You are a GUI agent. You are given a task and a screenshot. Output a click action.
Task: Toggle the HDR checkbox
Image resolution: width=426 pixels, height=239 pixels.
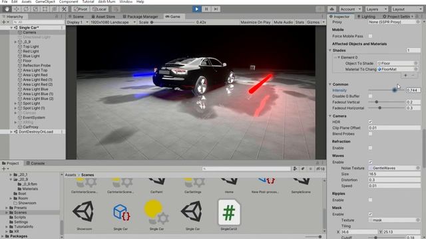[370, 122]
